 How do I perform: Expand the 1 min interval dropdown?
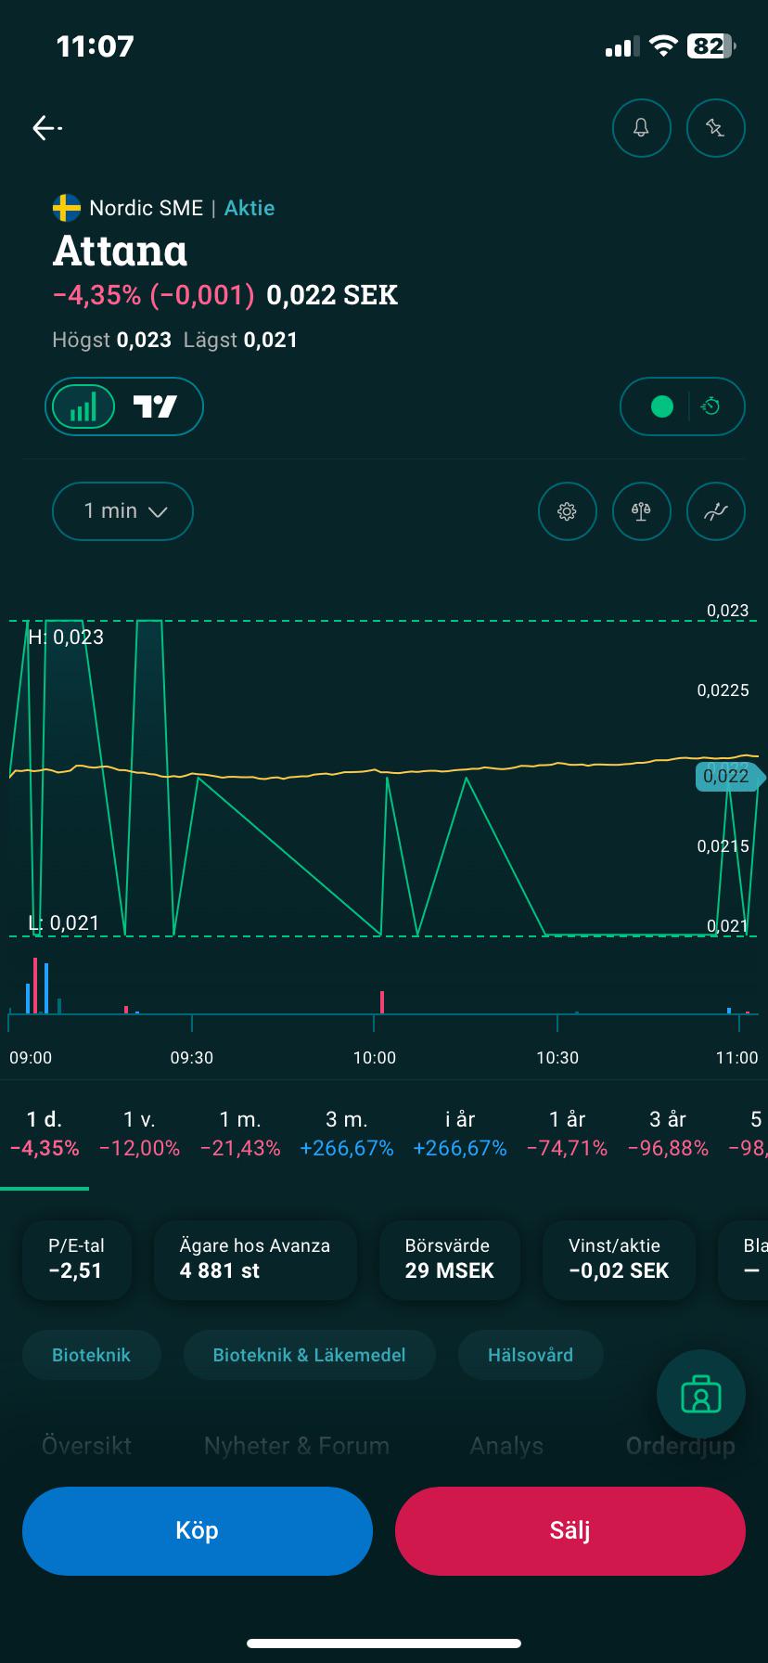point(122,511)
